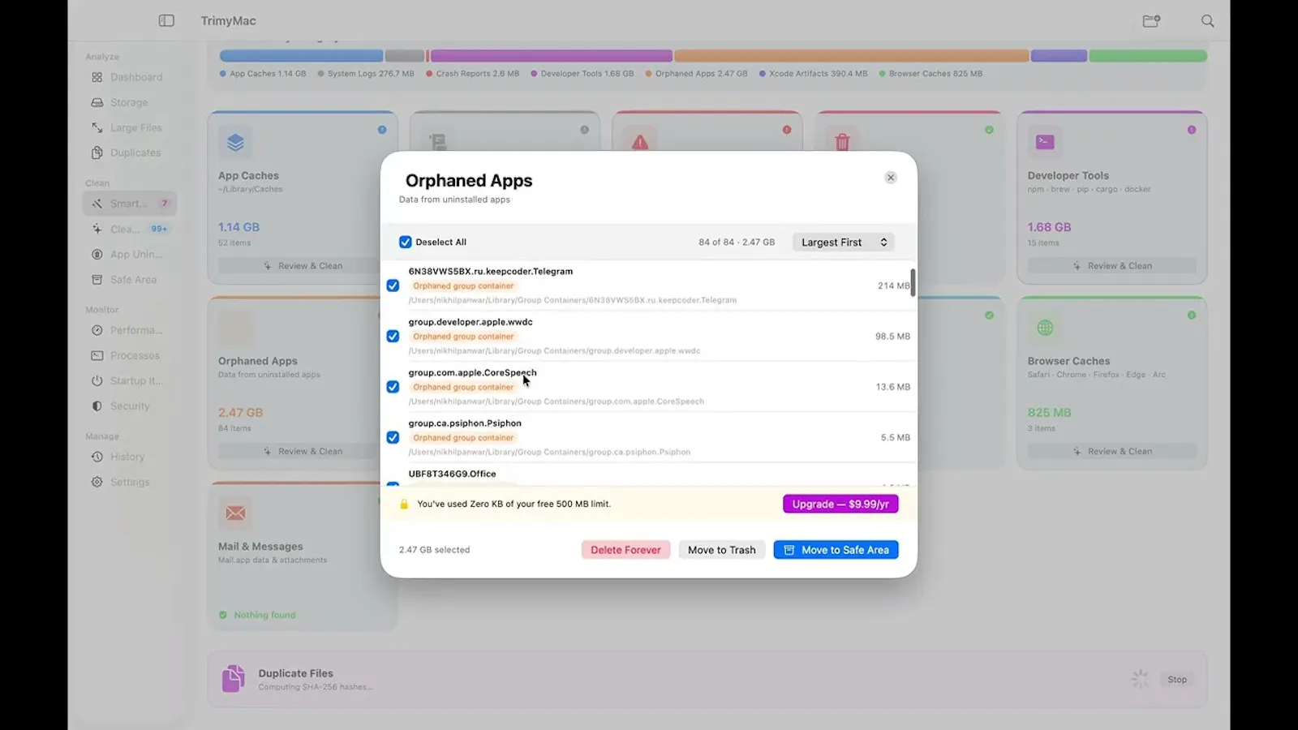Click the App Uninstaller icon
Image resolution: width=1298 pixels, height=730 pixels.
click(x=97, y=254)
